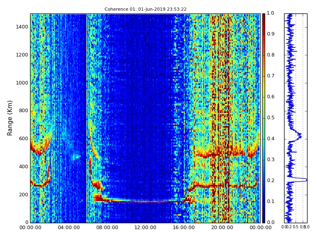Click the 800 range tick label
Screen dimensions: 317x237
(x=24, y=111)
